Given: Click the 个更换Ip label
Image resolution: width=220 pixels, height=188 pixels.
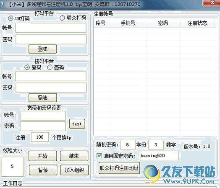Looking at the screenshot, I should [x=61, y=137].
